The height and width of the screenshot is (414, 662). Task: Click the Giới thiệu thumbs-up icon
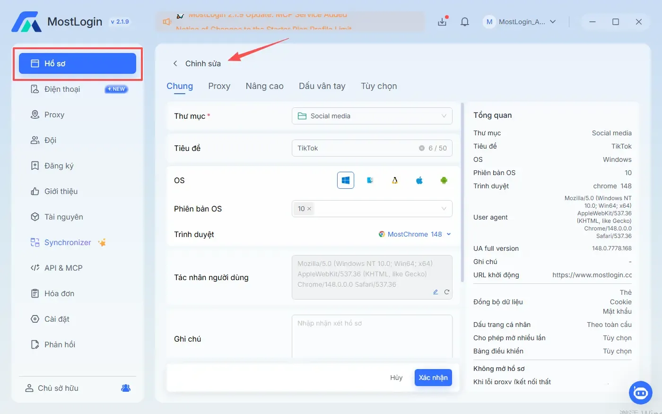click(x=35, y=191)
